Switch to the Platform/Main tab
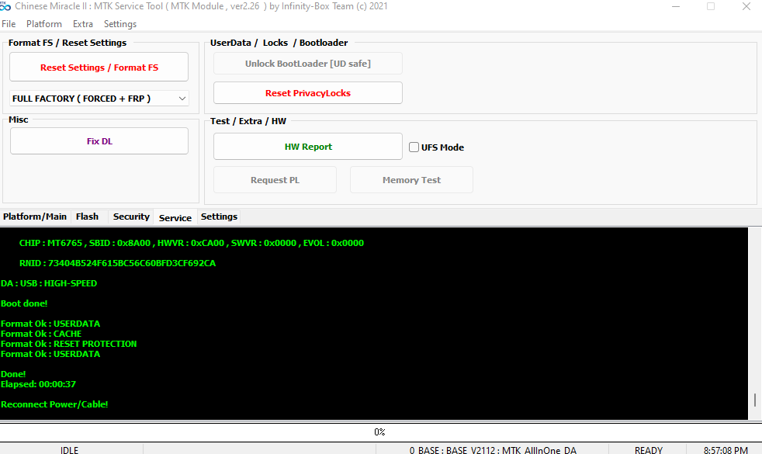The height and width of the screenshot is (454, 762). pos(35,217)
